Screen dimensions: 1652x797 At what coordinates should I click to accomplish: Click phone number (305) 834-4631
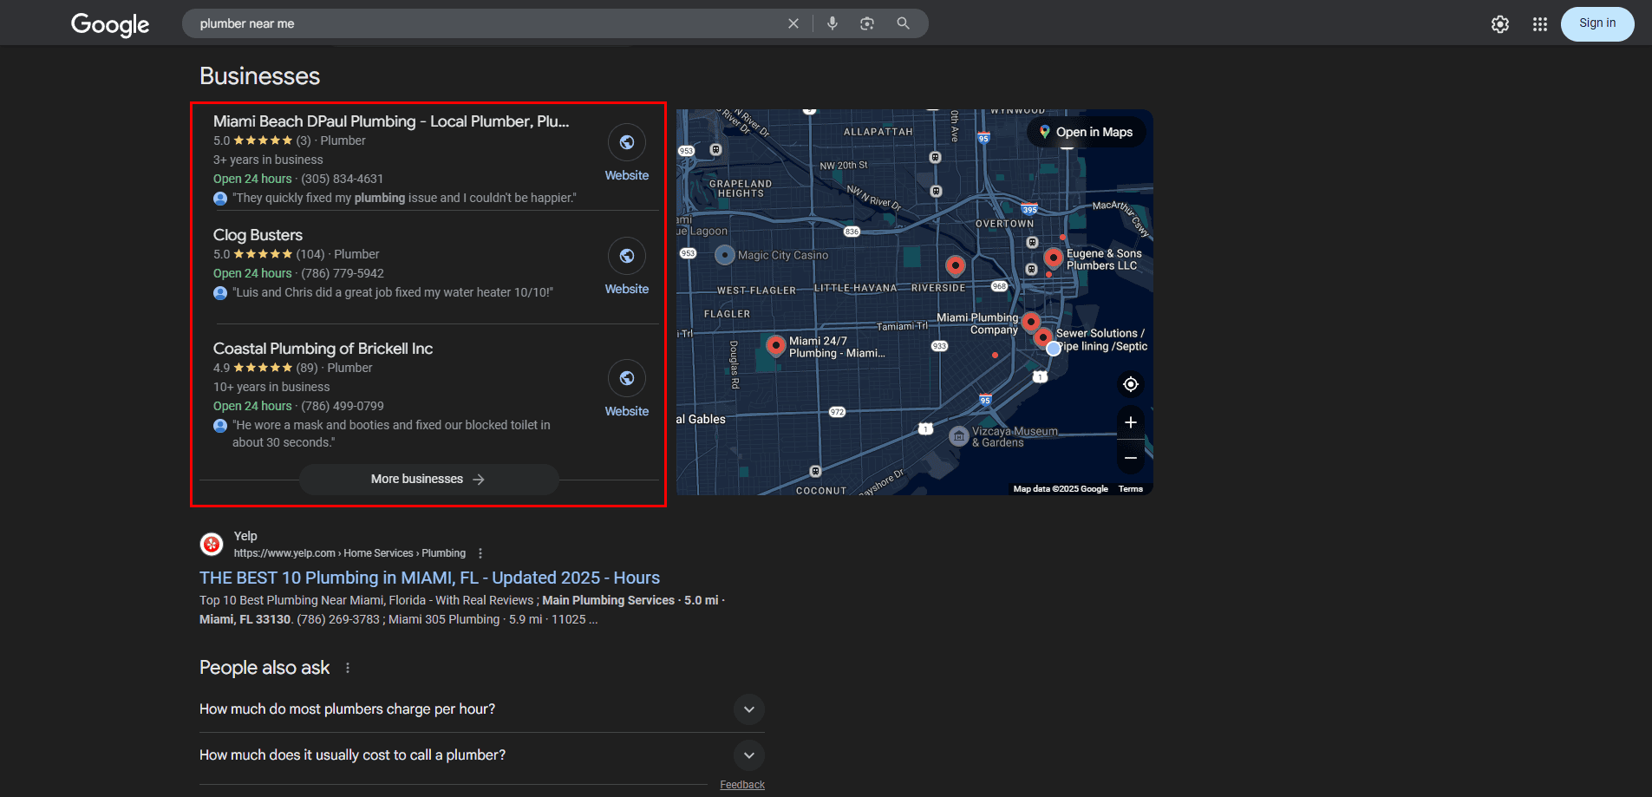(x=342, y=179)
